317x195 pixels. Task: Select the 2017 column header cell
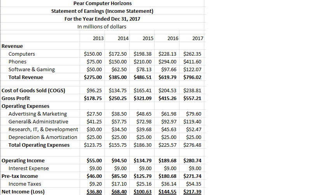pyautogui.click(x=198, y=38)
